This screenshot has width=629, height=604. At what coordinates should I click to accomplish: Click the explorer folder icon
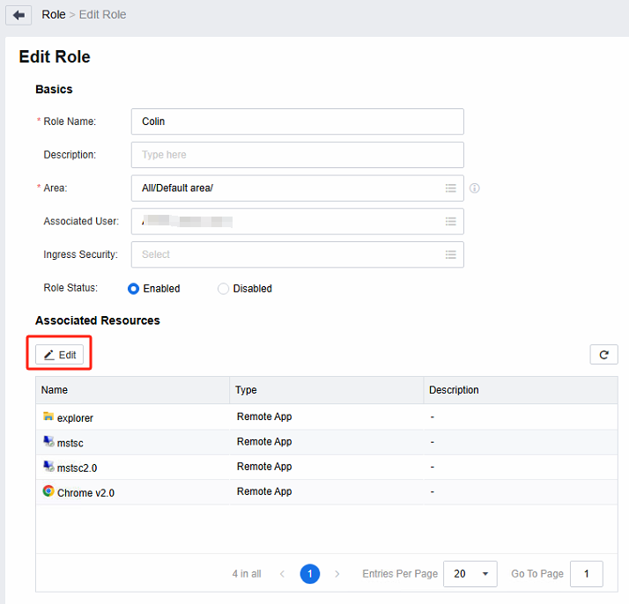[x=48, y=416]
